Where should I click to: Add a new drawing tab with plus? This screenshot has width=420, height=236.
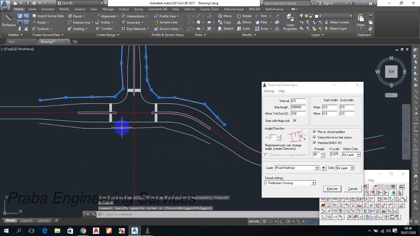pos(75,42)
